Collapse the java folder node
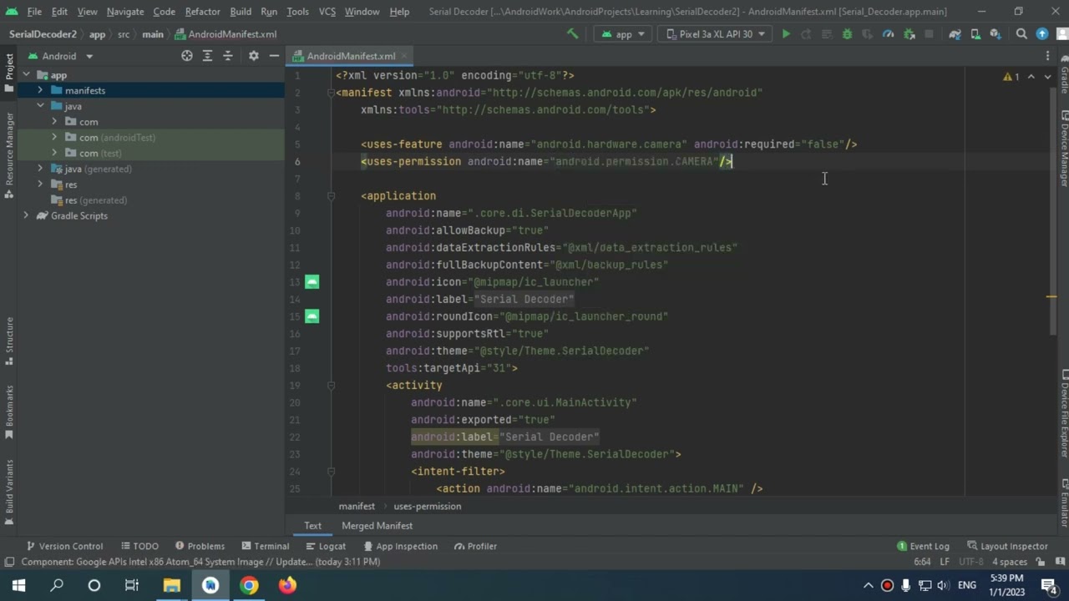1069x601 pixels. click(40, 106)
